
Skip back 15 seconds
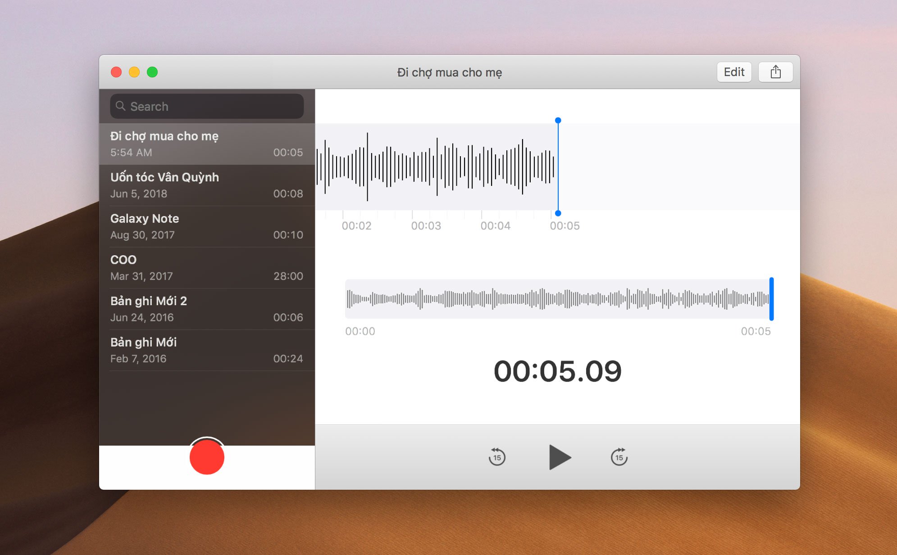[497, 457]
